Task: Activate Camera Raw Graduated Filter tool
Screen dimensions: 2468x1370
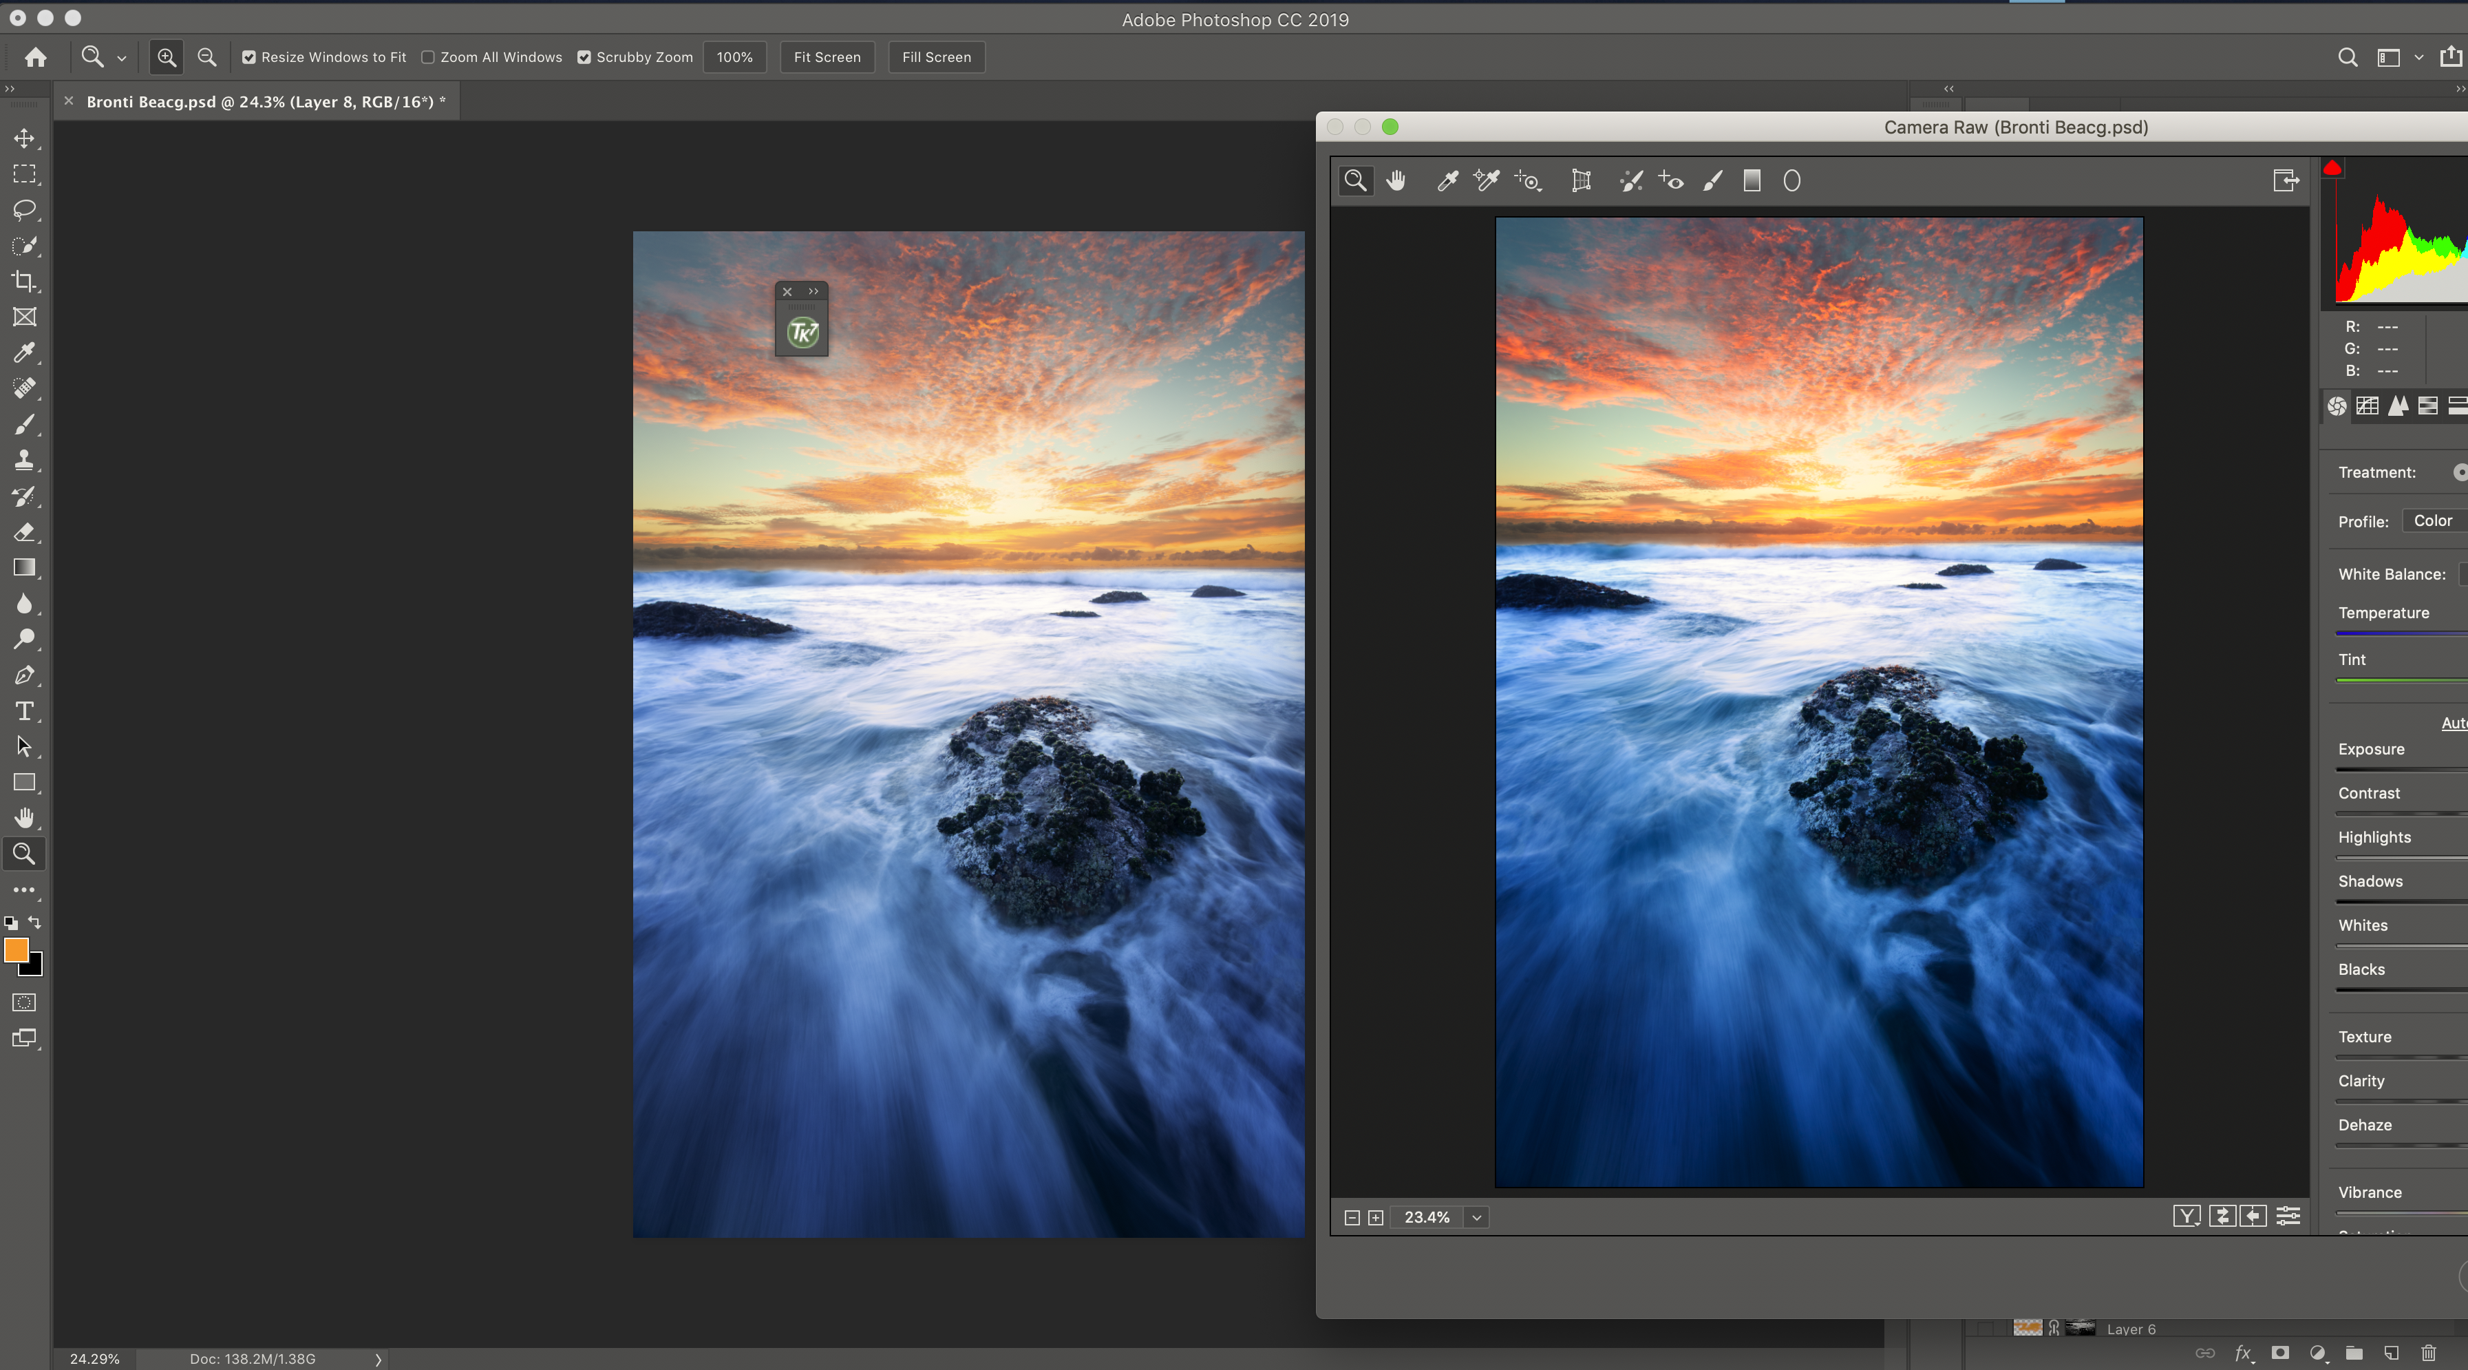Action: coord(1752,180)
